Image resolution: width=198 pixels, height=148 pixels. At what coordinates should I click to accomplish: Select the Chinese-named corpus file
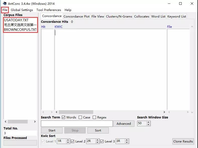[x=20, y=25]
